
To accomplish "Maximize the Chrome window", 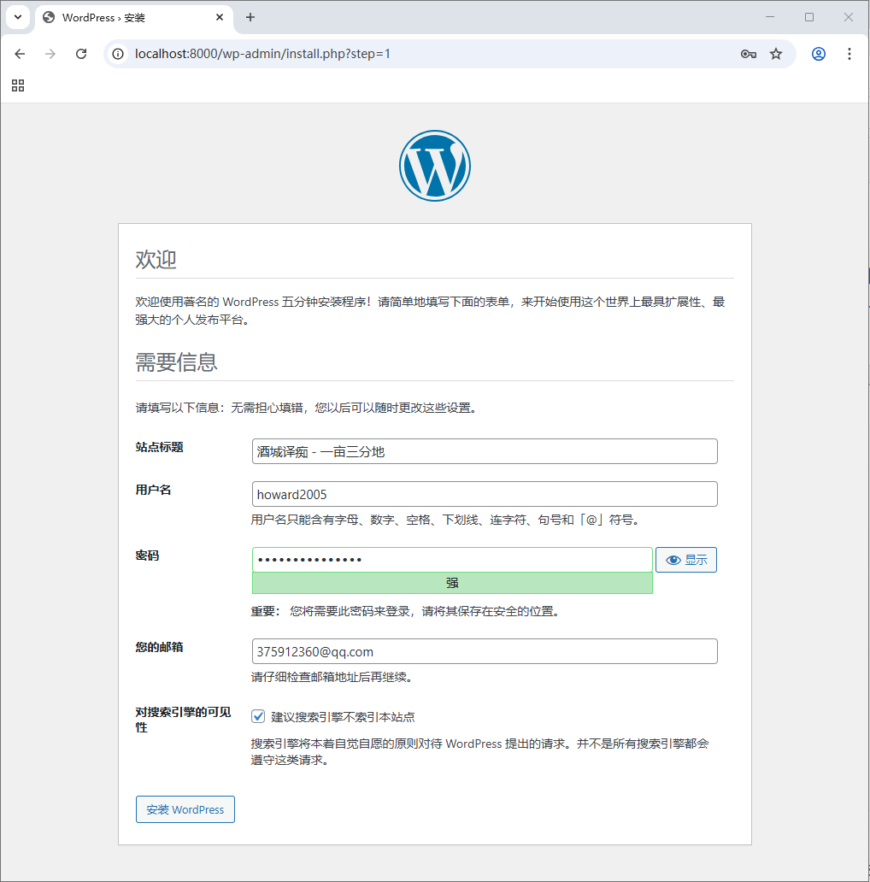I will click(x=809, y=17).
